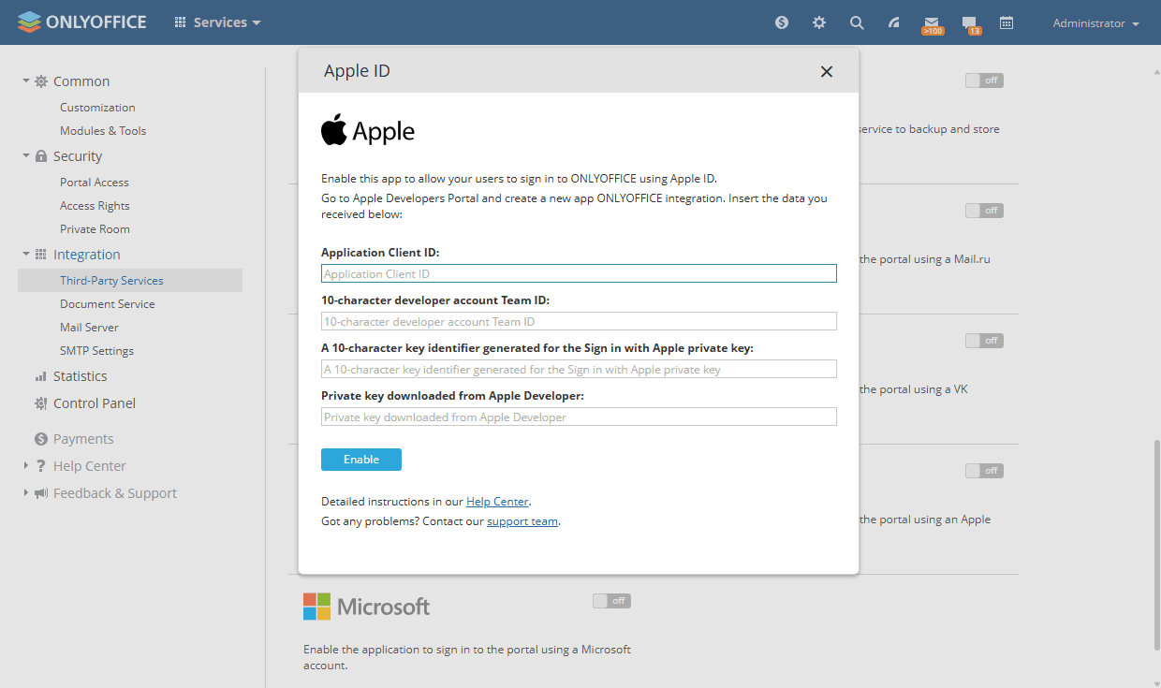
Task: Click the Integration grid icon in sidebar
Action: pyautogui.click(x=41, y=255)
